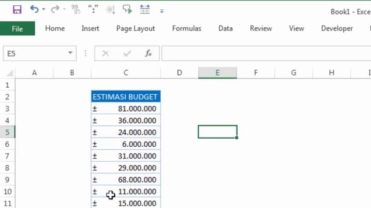Image resolution: width=371 pixels, height=208 pixels.
Task: Open the Redo history dropdown arrow
Action: pos(64,9)
